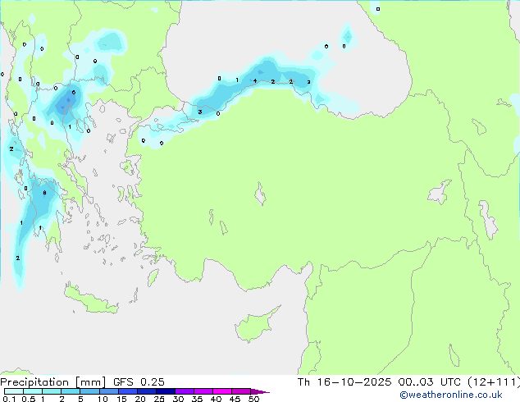Viewport: 520px width, 402px height.
Task: Click the '25' legend scale label
Action: (159, 399)
